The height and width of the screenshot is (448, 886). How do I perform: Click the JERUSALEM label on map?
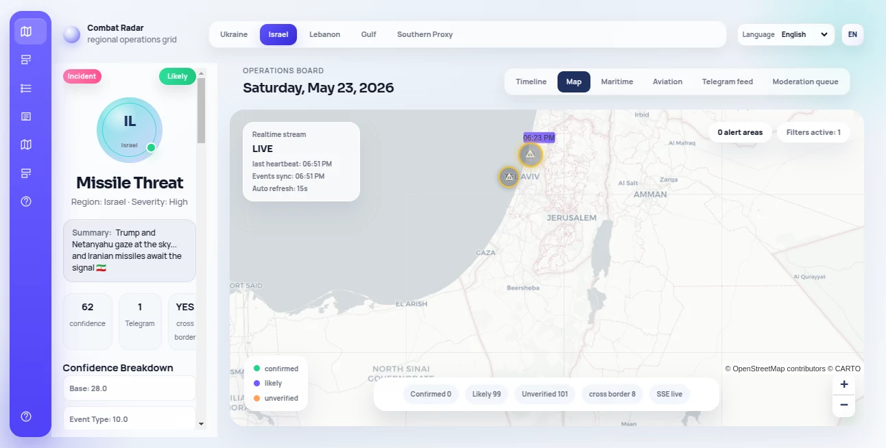(571, 218)
